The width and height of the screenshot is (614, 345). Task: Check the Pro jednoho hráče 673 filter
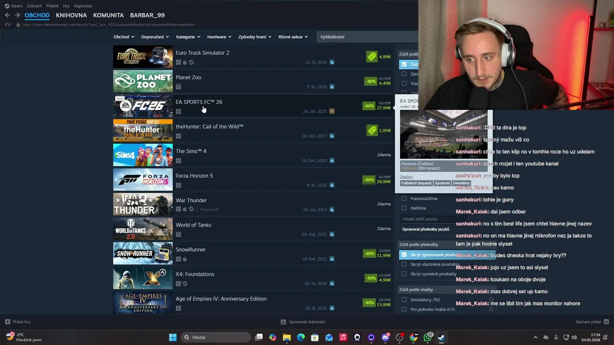(404, 310)
